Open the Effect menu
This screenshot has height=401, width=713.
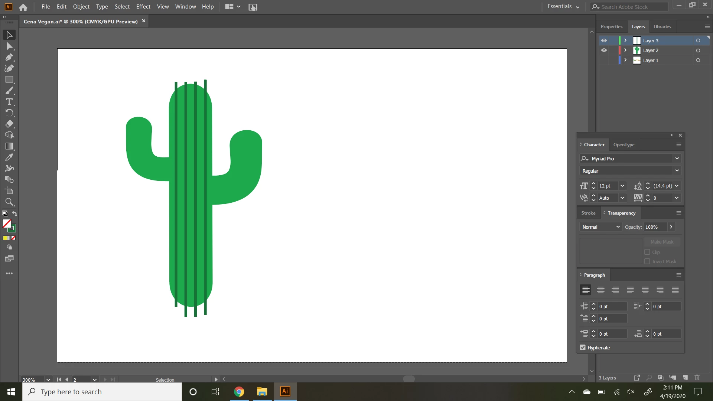coord(143,7)
